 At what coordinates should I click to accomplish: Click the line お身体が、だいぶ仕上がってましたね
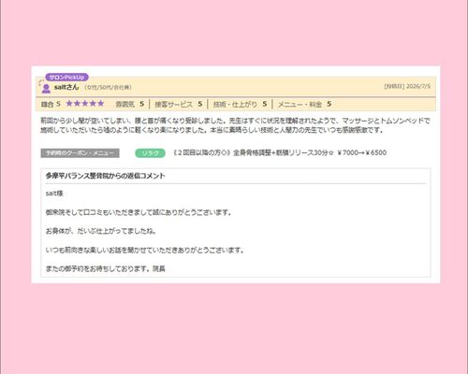click(x=101, y=231)
